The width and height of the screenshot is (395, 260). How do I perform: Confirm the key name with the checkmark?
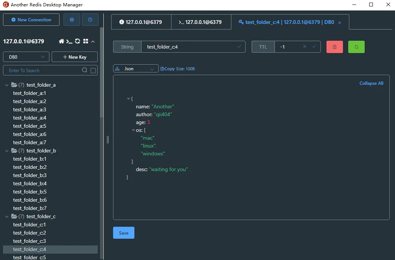pos(239,47)
